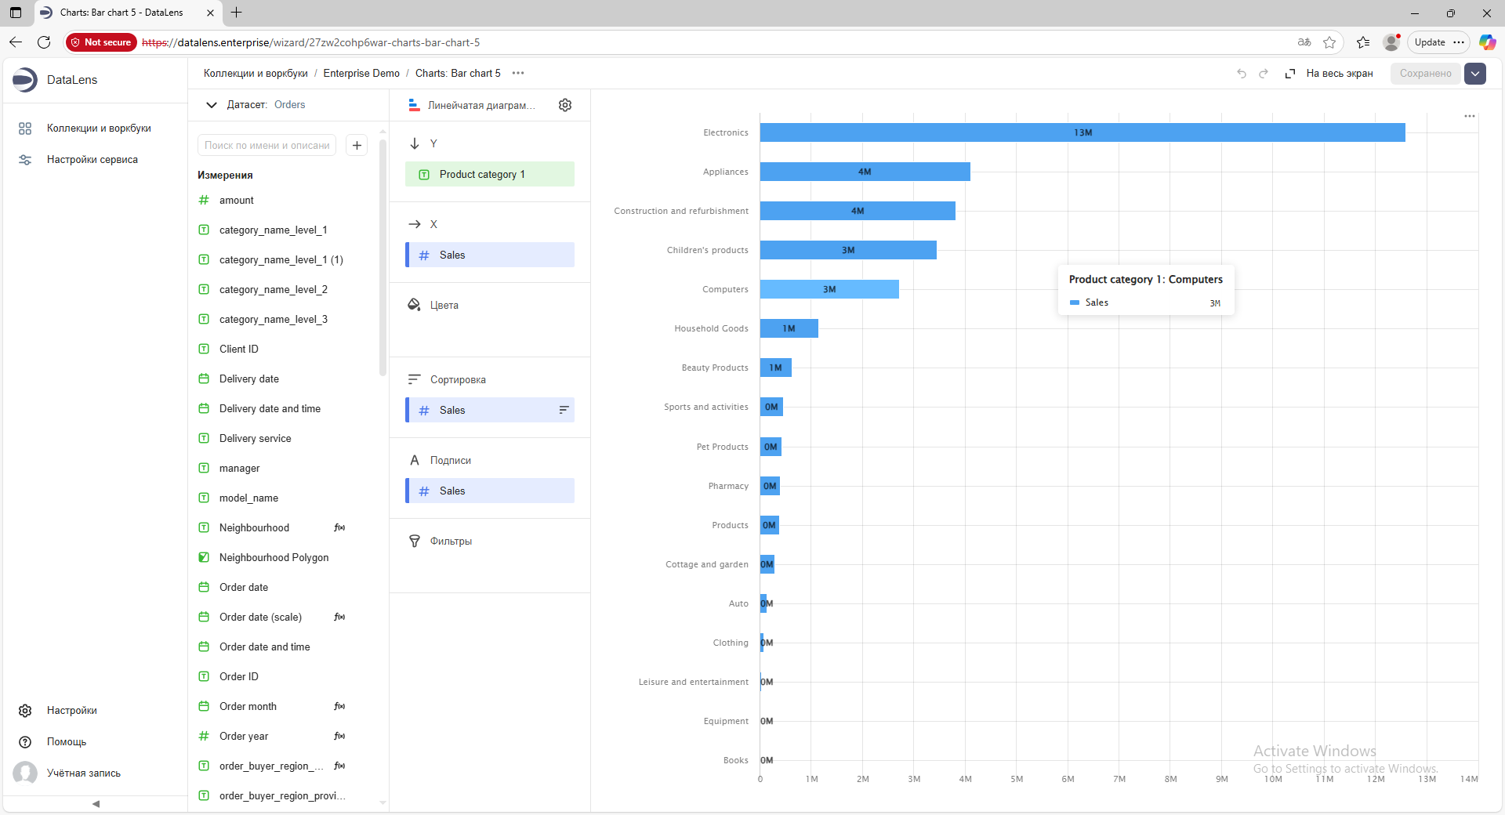The width and height of the screenshot is (1505, 815).
Task: Click the Electronics bar in chart
Action: point(1082,132)
